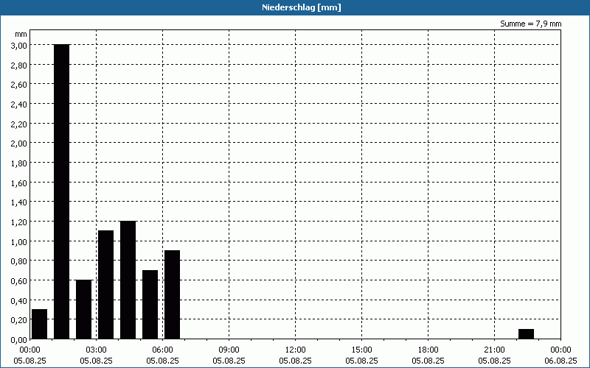Select the 2,20 y-axis label

19,124
